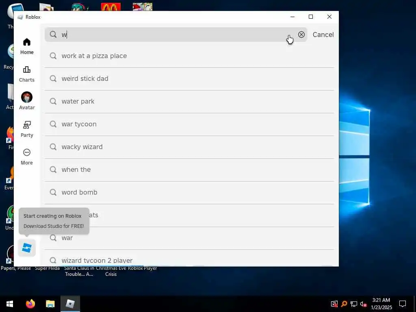
Task: Click the magnifier tray icon in taskbar
Action: tap(344, 304)
